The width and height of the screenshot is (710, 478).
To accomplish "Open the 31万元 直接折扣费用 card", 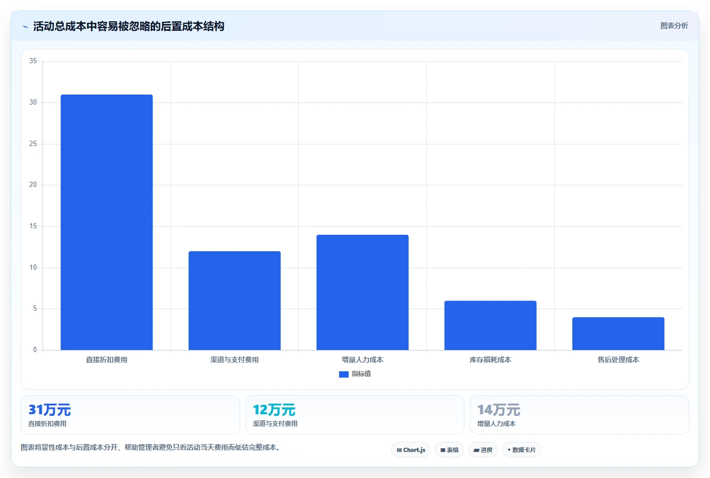I will (x=130, y=415).
